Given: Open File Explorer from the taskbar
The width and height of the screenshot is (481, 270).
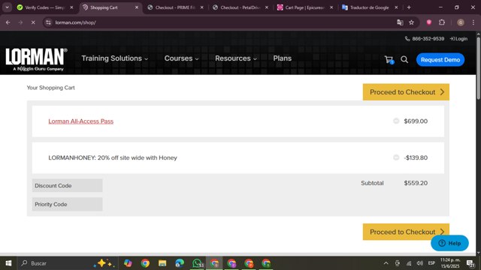Looking at the screenshot, I should pyautogui.click(x=162, y=263).
